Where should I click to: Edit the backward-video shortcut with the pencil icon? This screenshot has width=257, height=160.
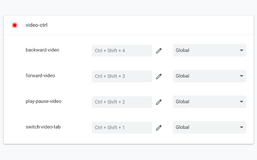coord(159,51)
